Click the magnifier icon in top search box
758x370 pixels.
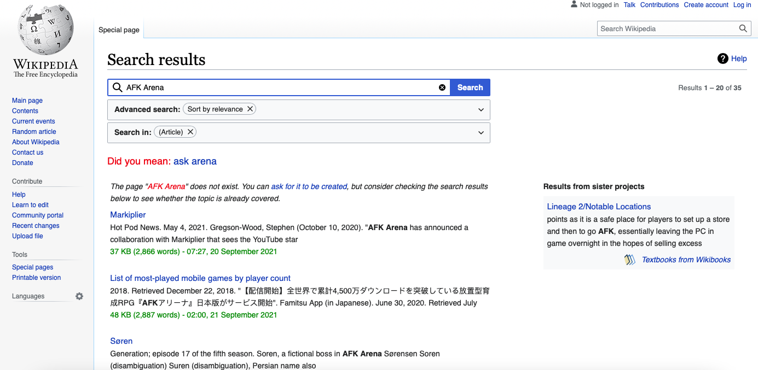743,29
